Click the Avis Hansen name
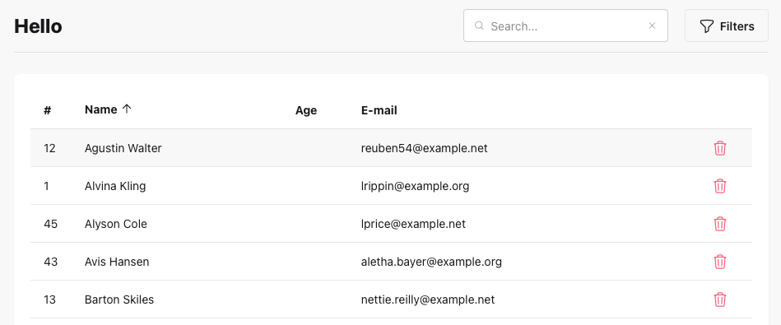781x325 pixels. click(117, 262)
